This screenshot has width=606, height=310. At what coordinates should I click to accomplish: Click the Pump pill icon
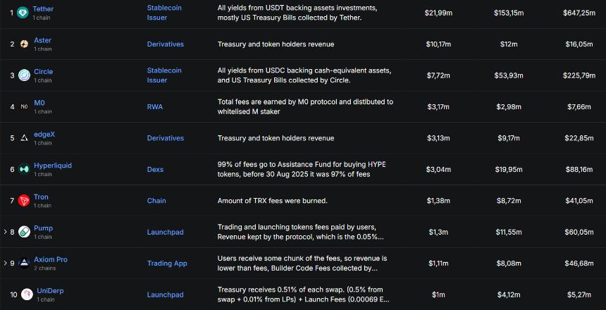click(24, 232)
